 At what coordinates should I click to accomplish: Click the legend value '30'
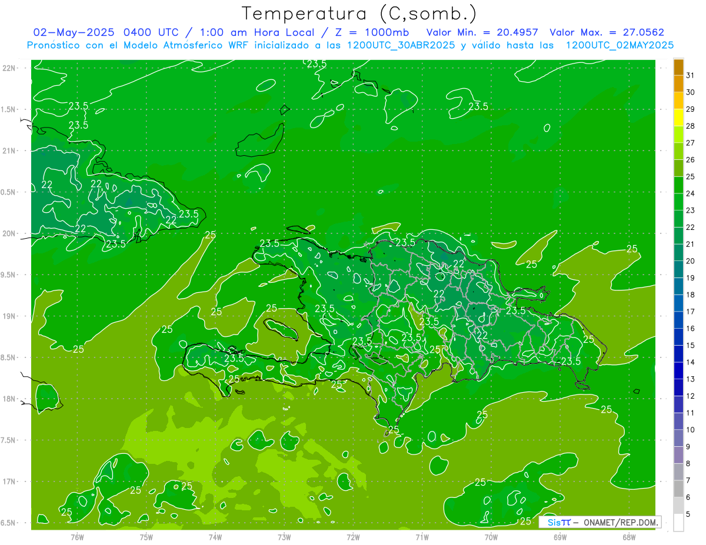tap(691, 92)
